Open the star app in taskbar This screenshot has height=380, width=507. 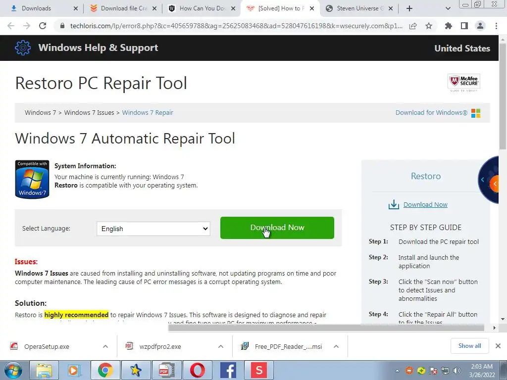coord(136,370)
